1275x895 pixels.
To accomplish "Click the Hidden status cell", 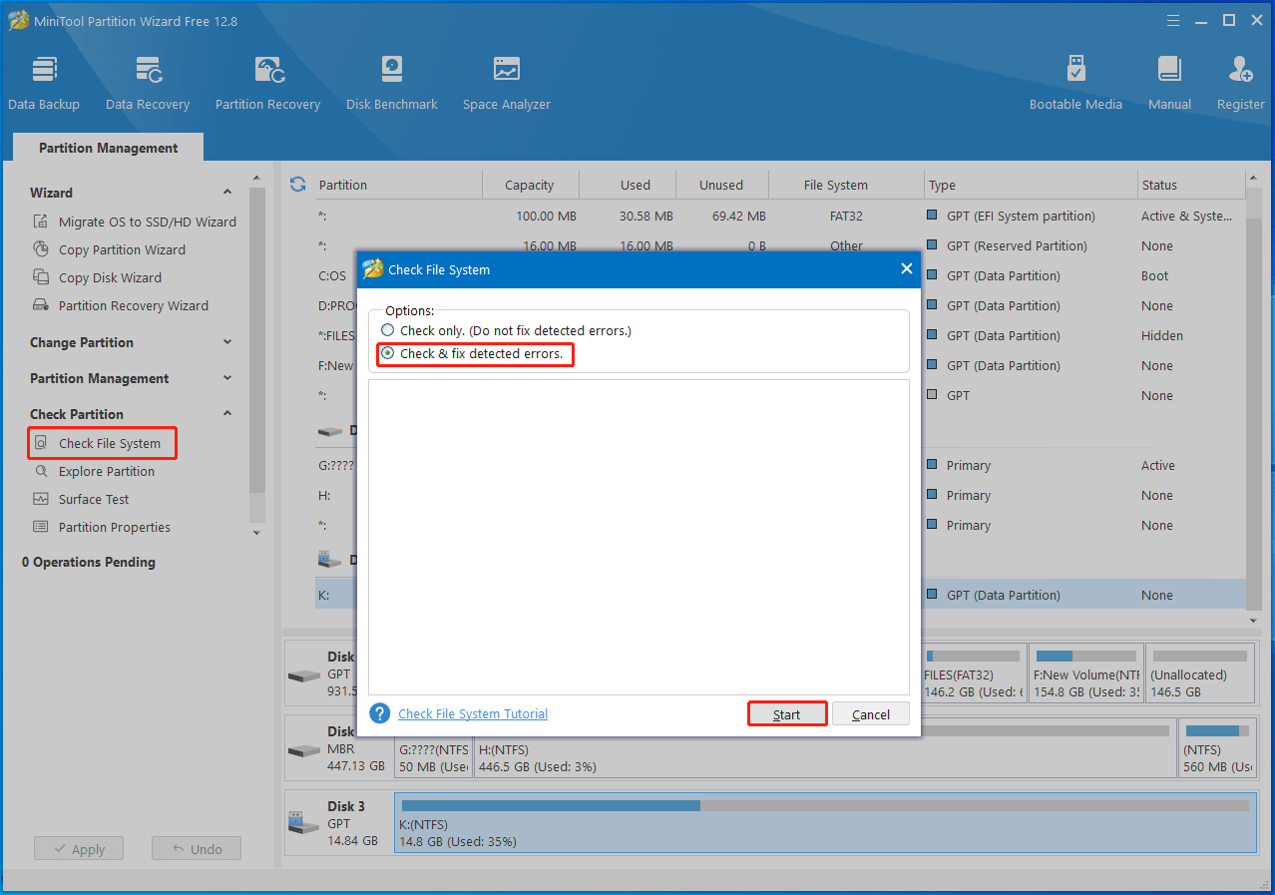I will pyautogui.click(x=1162, y=335).
